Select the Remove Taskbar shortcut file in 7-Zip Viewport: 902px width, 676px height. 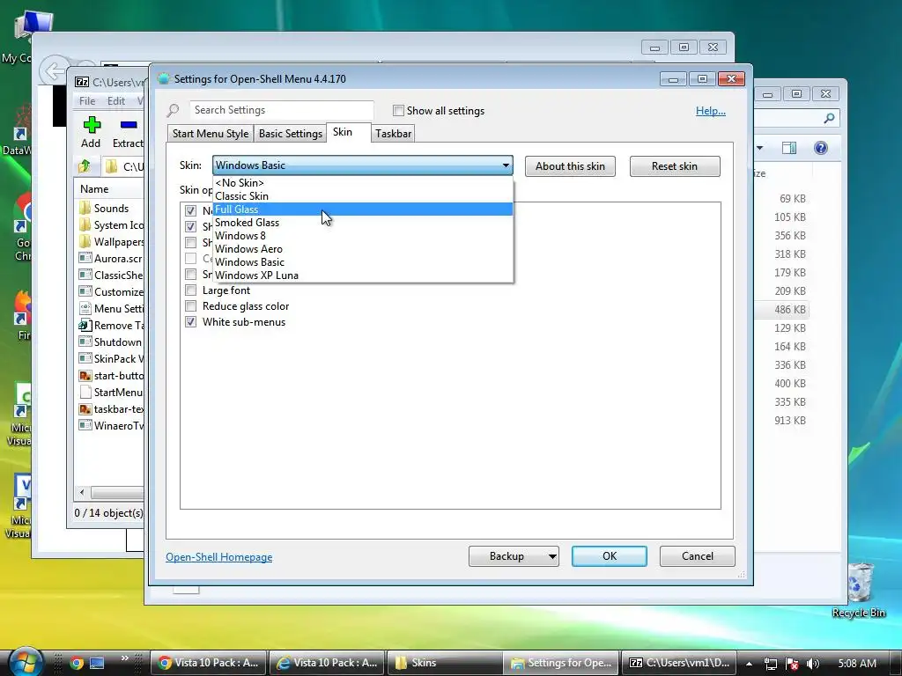pyautogui.click(x=112, y=325)
